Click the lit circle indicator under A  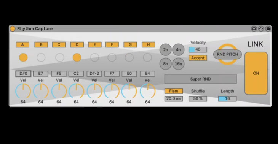(x=23, y=57)
